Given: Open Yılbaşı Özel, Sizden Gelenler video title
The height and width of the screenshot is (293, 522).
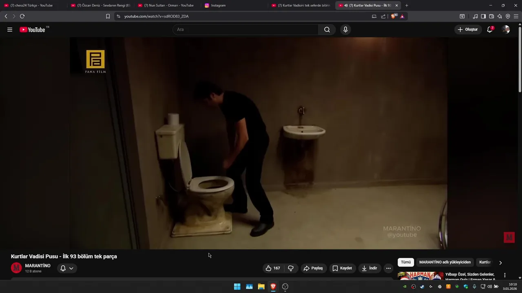Looking at the screenshot, I should 470,277.
